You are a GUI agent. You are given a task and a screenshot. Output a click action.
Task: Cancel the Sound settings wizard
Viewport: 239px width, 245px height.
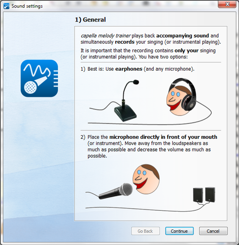pos(213,231)
